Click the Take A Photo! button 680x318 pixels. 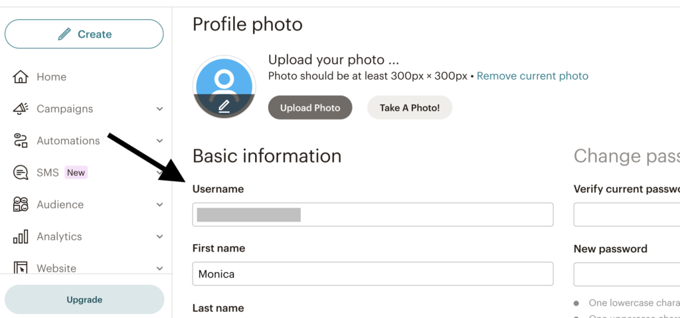410,108
